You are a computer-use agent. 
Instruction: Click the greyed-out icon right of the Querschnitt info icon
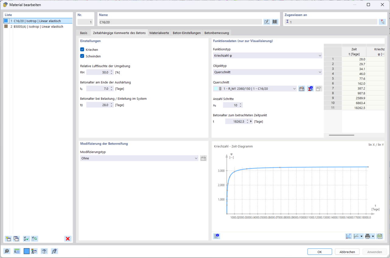click(319, 89)
